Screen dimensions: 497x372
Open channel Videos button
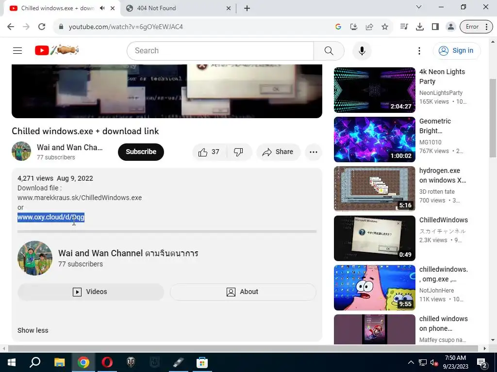91,292
